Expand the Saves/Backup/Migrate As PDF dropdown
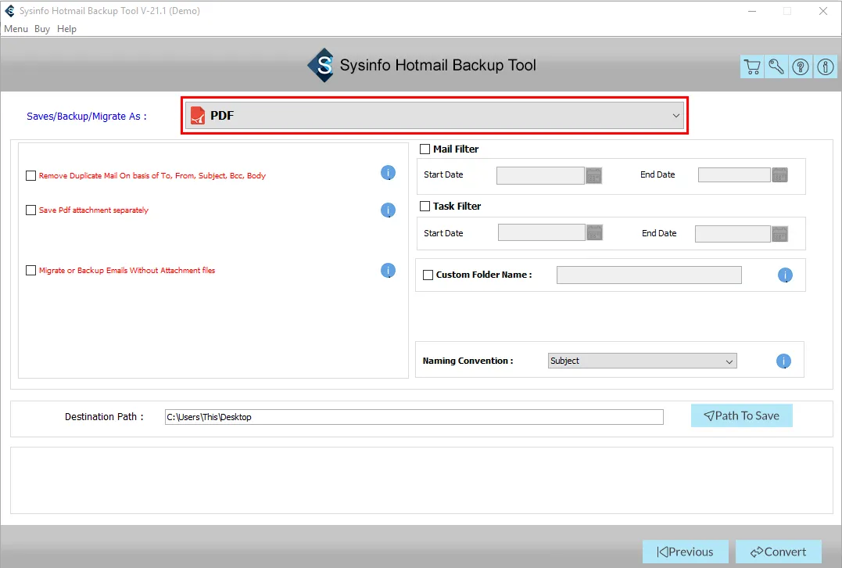Image resolution: width=842 pixels, height=568 pixels. 435,116
